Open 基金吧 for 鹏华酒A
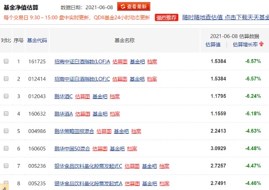 coord(100,114)
